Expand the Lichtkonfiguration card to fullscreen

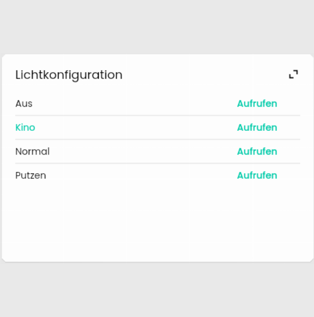(x=293, y=75)
